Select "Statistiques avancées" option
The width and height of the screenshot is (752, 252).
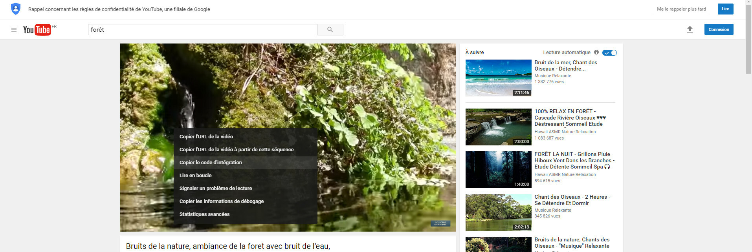(x=204, y=214)
